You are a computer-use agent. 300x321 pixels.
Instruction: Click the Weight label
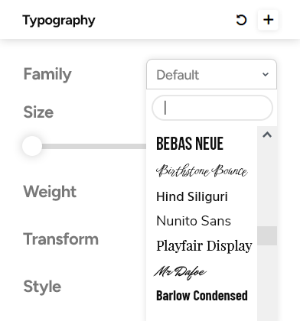tap(50, 192)
